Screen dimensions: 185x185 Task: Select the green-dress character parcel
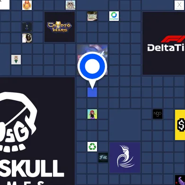[x=16, y=60]
